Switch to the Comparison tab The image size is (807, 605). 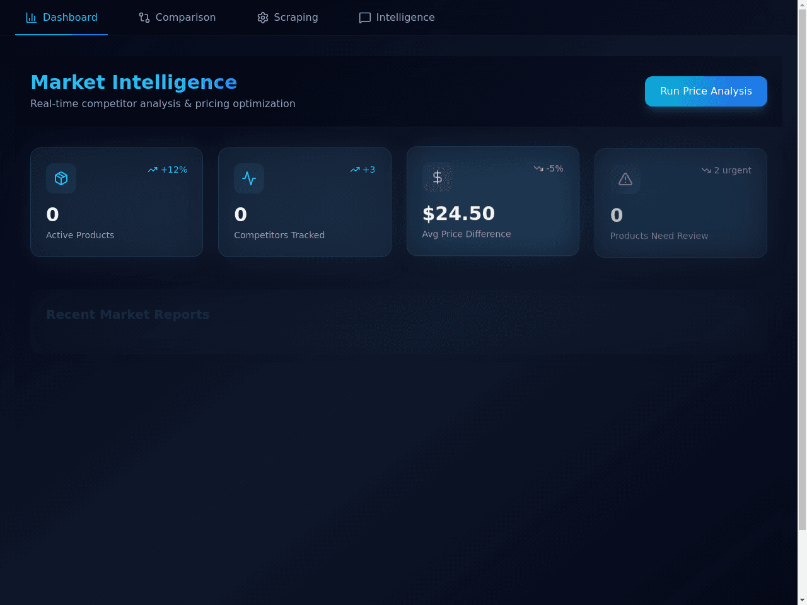(x=177, y=18)
